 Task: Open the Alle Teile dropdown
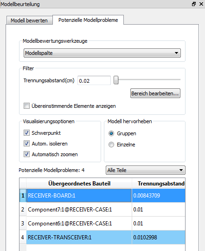click(x=146, y=170)
